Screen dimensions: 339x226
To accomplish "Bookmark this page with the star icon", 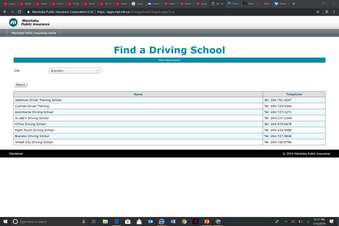I will [318, 12].
